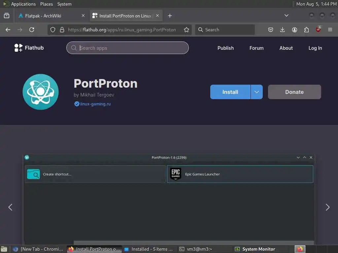Select the Install PortProton on Linux tab

click(x=126, y=16)
